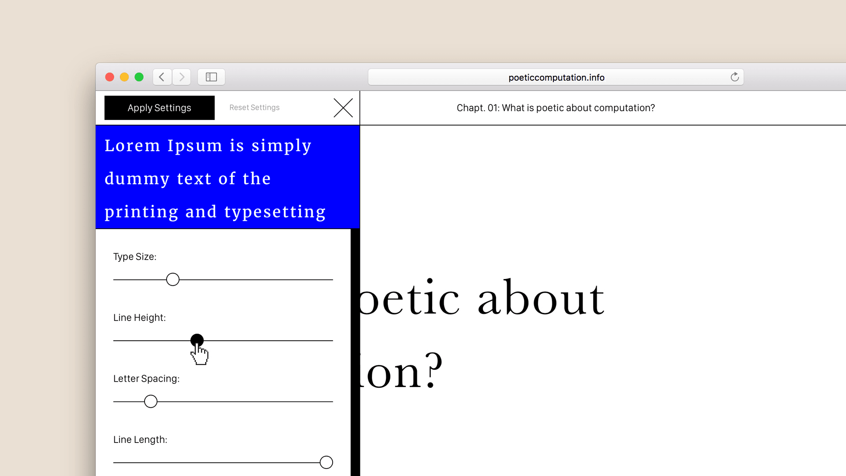Viewport: 846px width, 476px height.
Task: Toggle the Safari sidebar icon
Action: 211,77
